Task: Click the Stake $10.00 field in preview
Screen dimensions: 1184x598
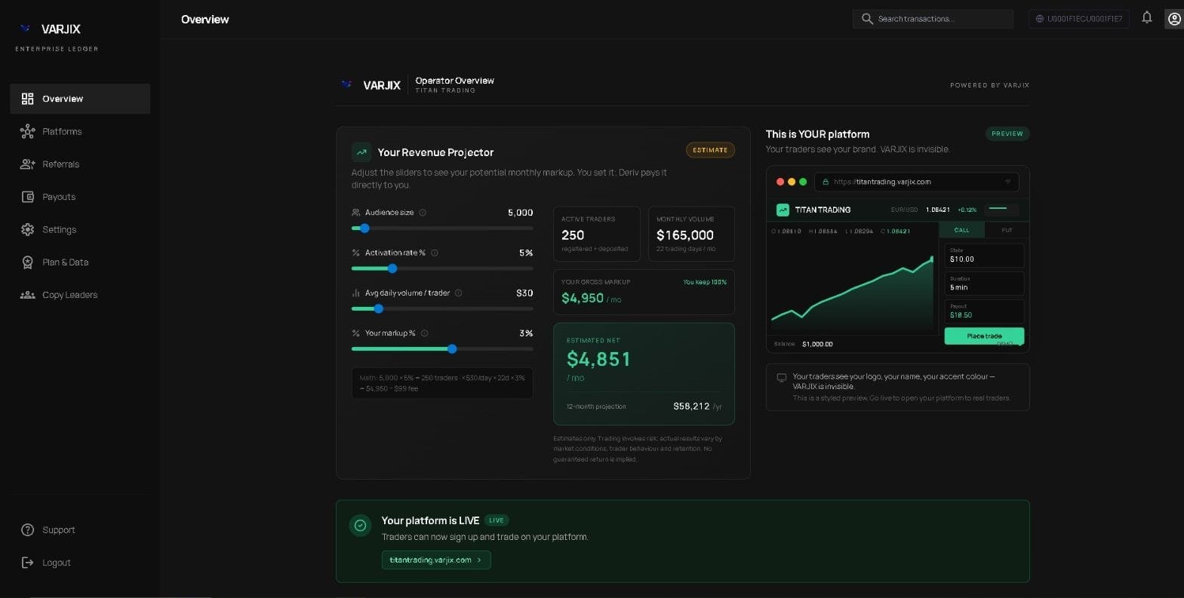Action: point(984,256)
